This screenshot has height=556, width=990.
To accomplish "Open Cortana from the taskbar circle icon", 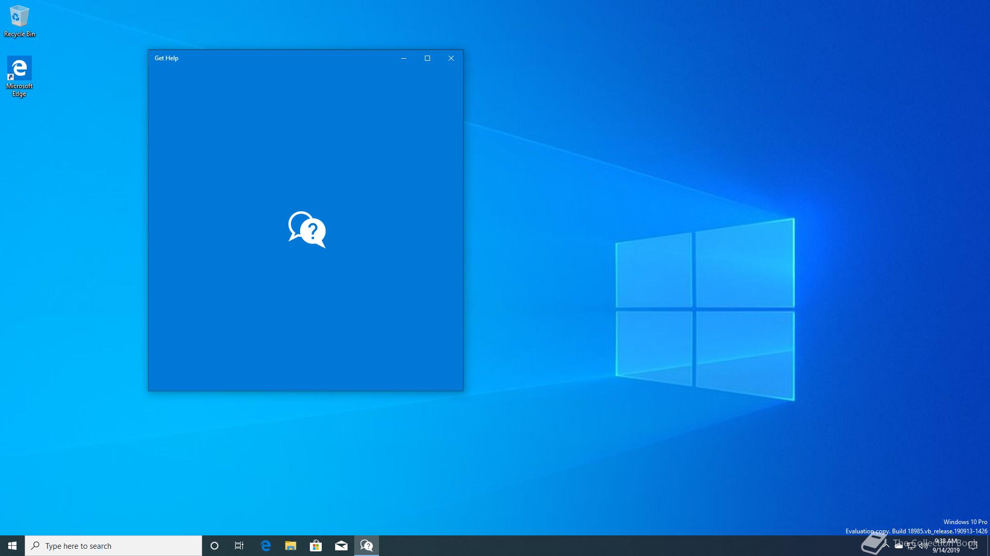I will tap(214, 546).
